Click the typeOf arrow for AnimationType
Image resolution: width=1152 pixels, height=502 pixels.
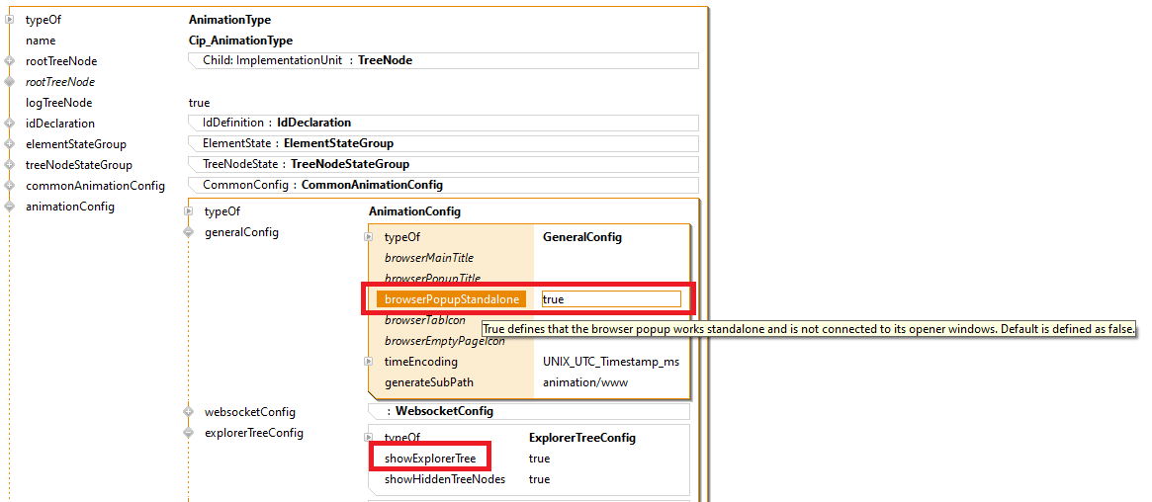point(10,20)
